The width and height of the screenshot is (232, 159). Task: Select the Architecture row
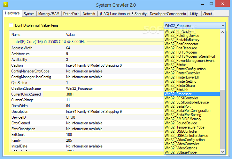click(87, 54)
